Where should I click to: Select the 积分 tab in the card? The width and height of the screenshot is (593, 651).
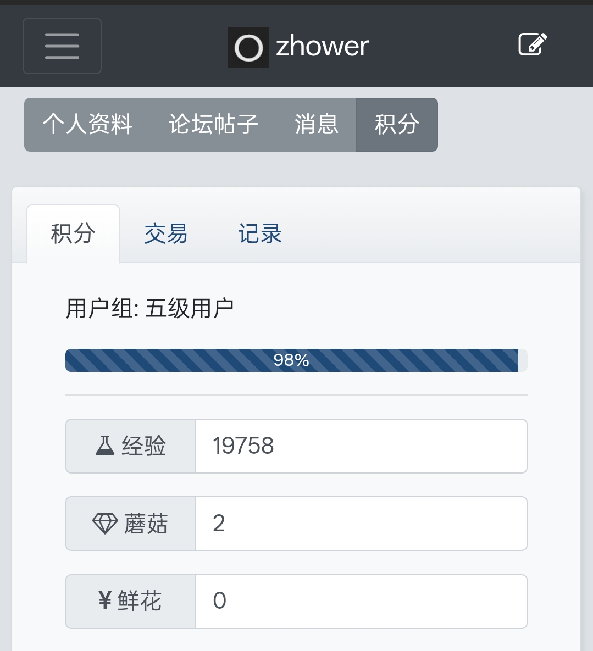pos(73,234)
